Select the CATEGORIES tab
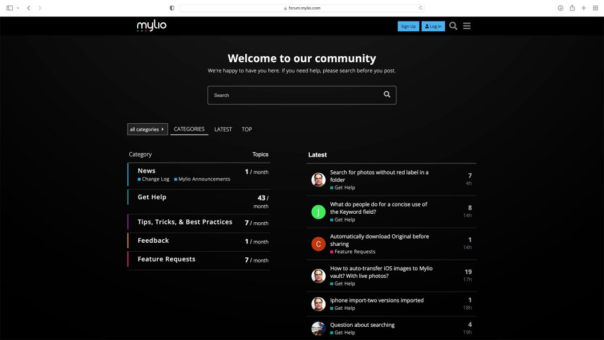This screenshot has width=604, height=340. point(189,129)
